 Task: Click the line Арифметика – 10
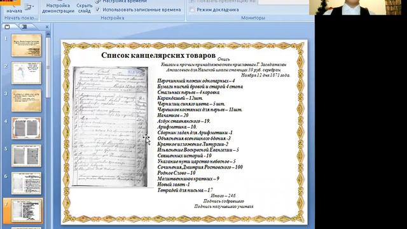177,127
